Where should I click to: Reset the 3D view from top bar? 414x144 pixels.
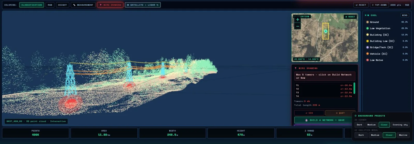(361, 5)
